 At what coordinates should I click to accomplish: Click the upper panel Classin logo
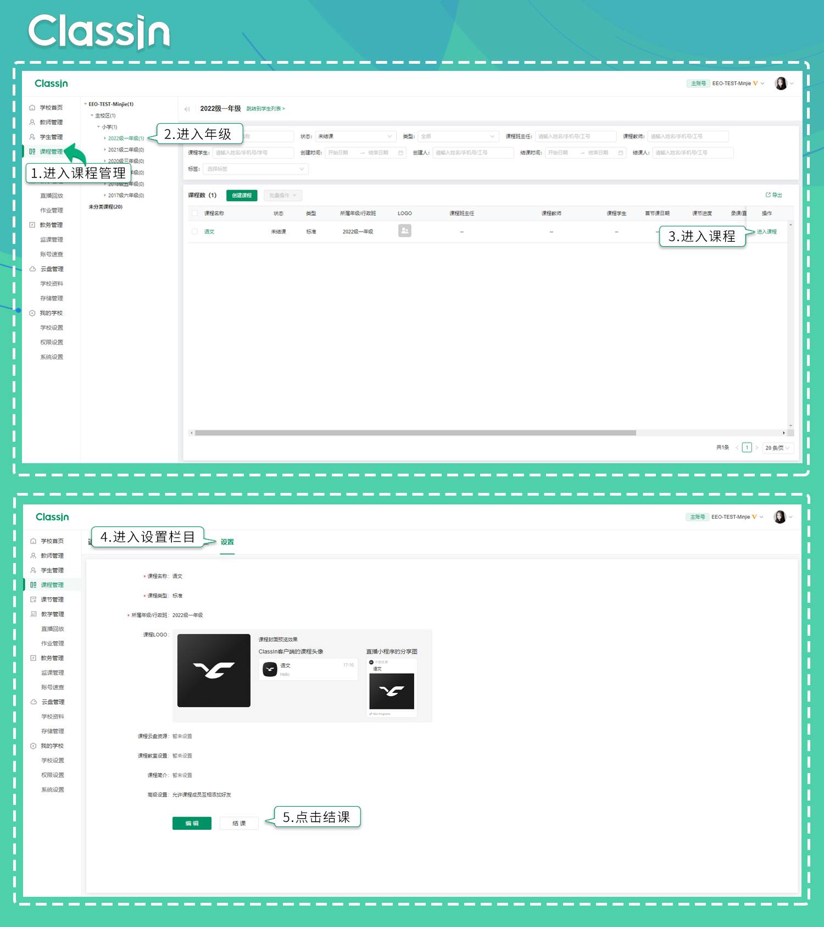tap(51, 84)
